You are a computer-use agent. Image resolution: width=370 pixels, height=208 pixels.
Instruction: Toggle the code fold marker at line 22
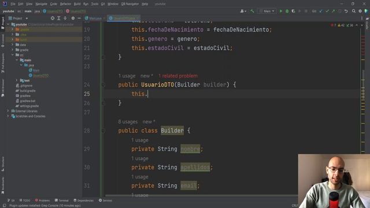103,57
